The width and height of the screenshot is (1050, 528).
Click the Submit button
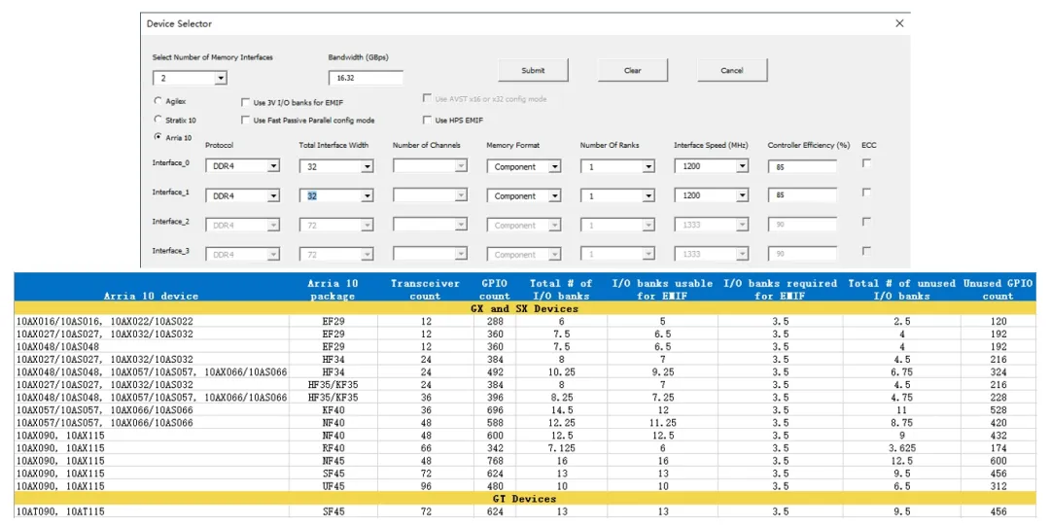[x=533, y=70]
